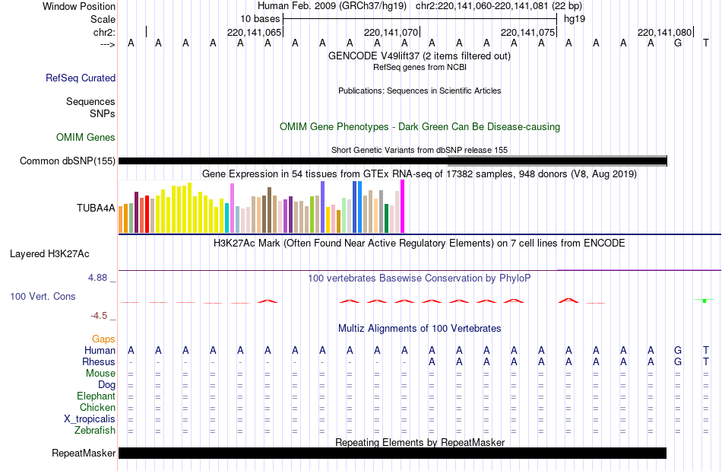Click the T base in the Human alignment row
The image size is (722, 471).
pyautogui.click(x=706, y=351)
